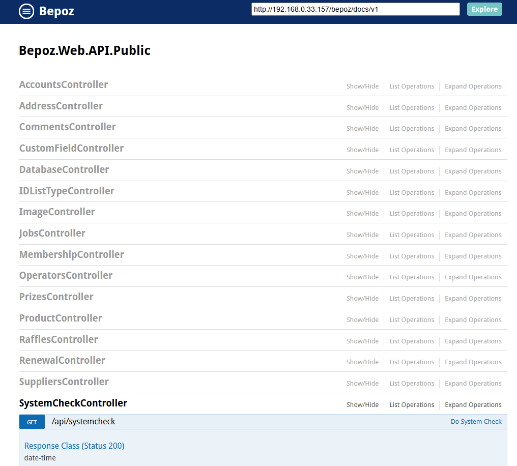Screen dimensions: 517x466
Task: Expand the CommentsController section
Action: (67, 127)
